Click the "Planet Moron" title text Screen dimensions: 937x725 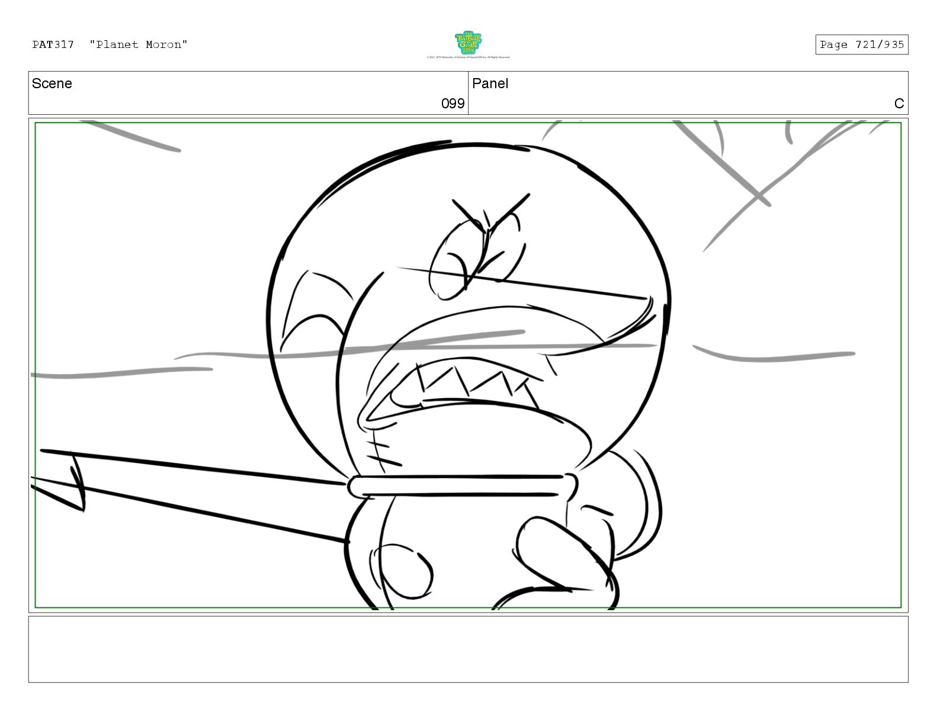click(x=139, y=44)
